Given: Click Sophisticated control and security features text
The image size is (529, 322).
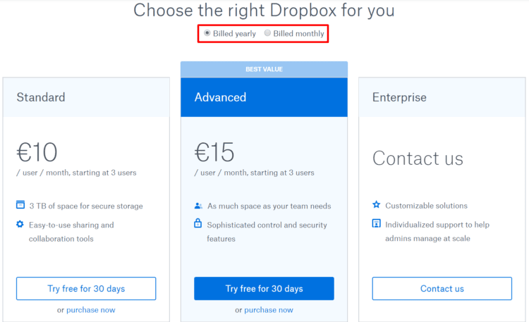Looking at the screenshot, I should (267, 232).
